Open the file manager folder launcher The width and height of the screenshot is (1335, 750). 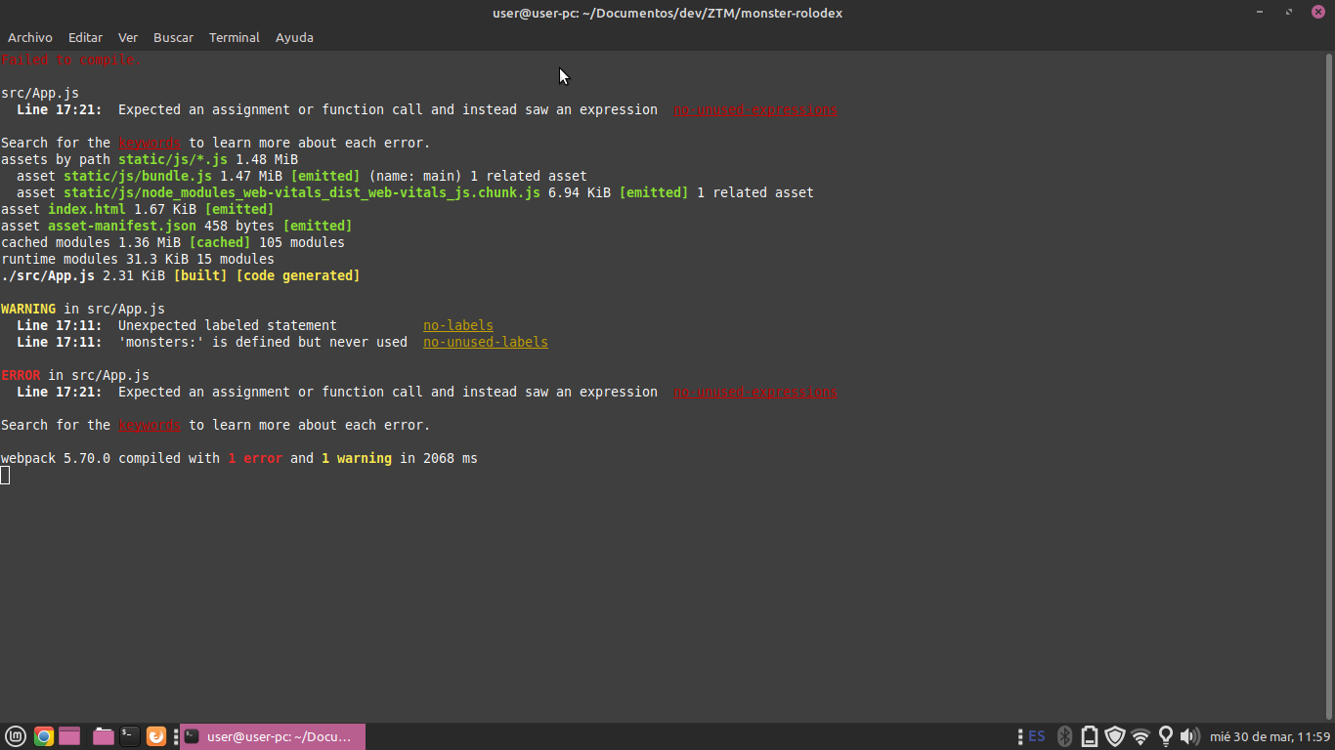[x=103, y=736]
